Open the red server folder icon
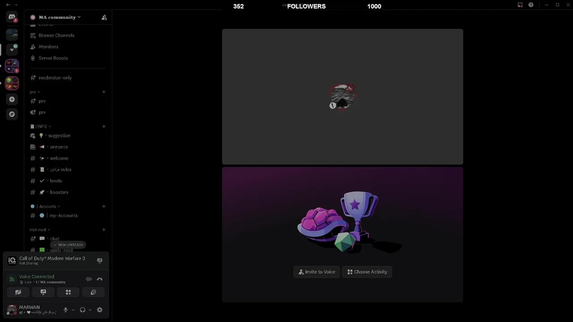This screenshot has width=573, height=322. 12,83
